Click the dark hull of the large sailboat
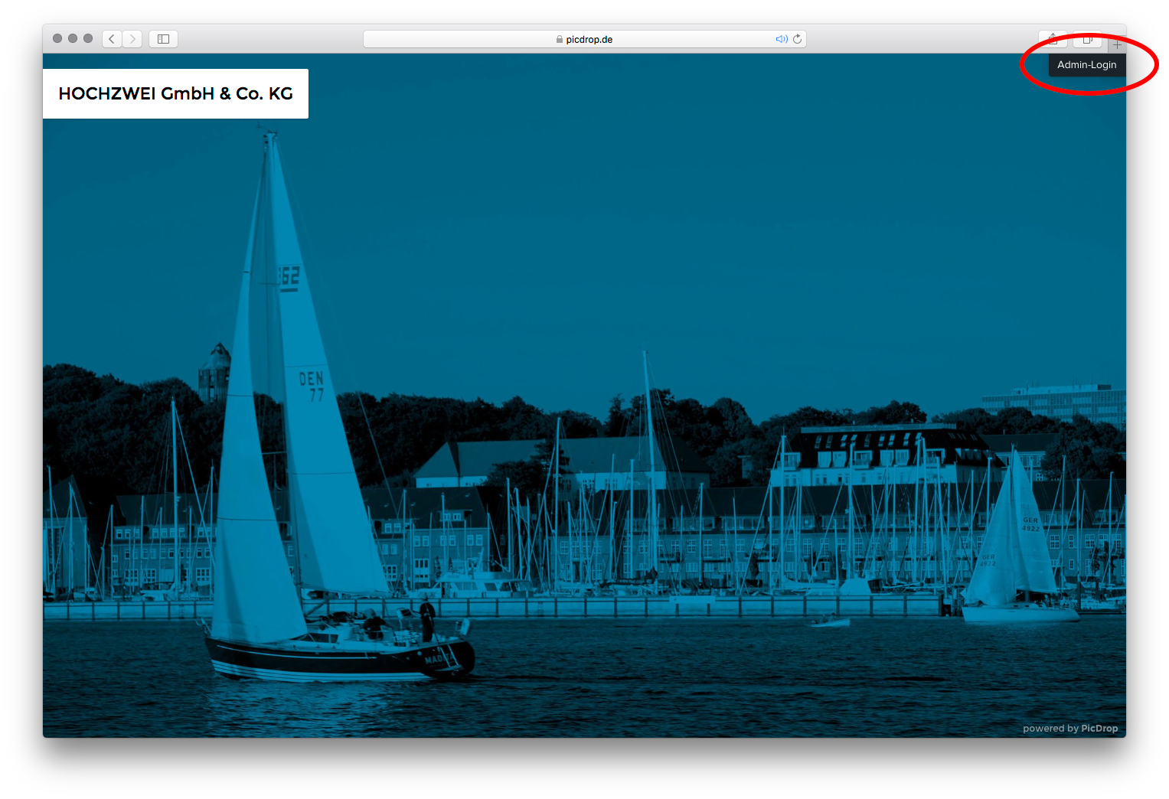This screenshot has height=799, width=1169. [337, 660]
